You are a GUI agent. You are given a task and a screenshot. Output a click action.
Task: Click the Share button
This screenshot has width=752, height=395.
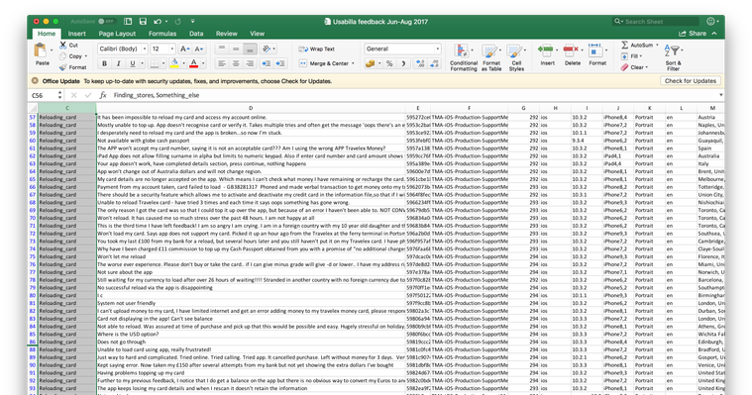[x=693, y=34]
